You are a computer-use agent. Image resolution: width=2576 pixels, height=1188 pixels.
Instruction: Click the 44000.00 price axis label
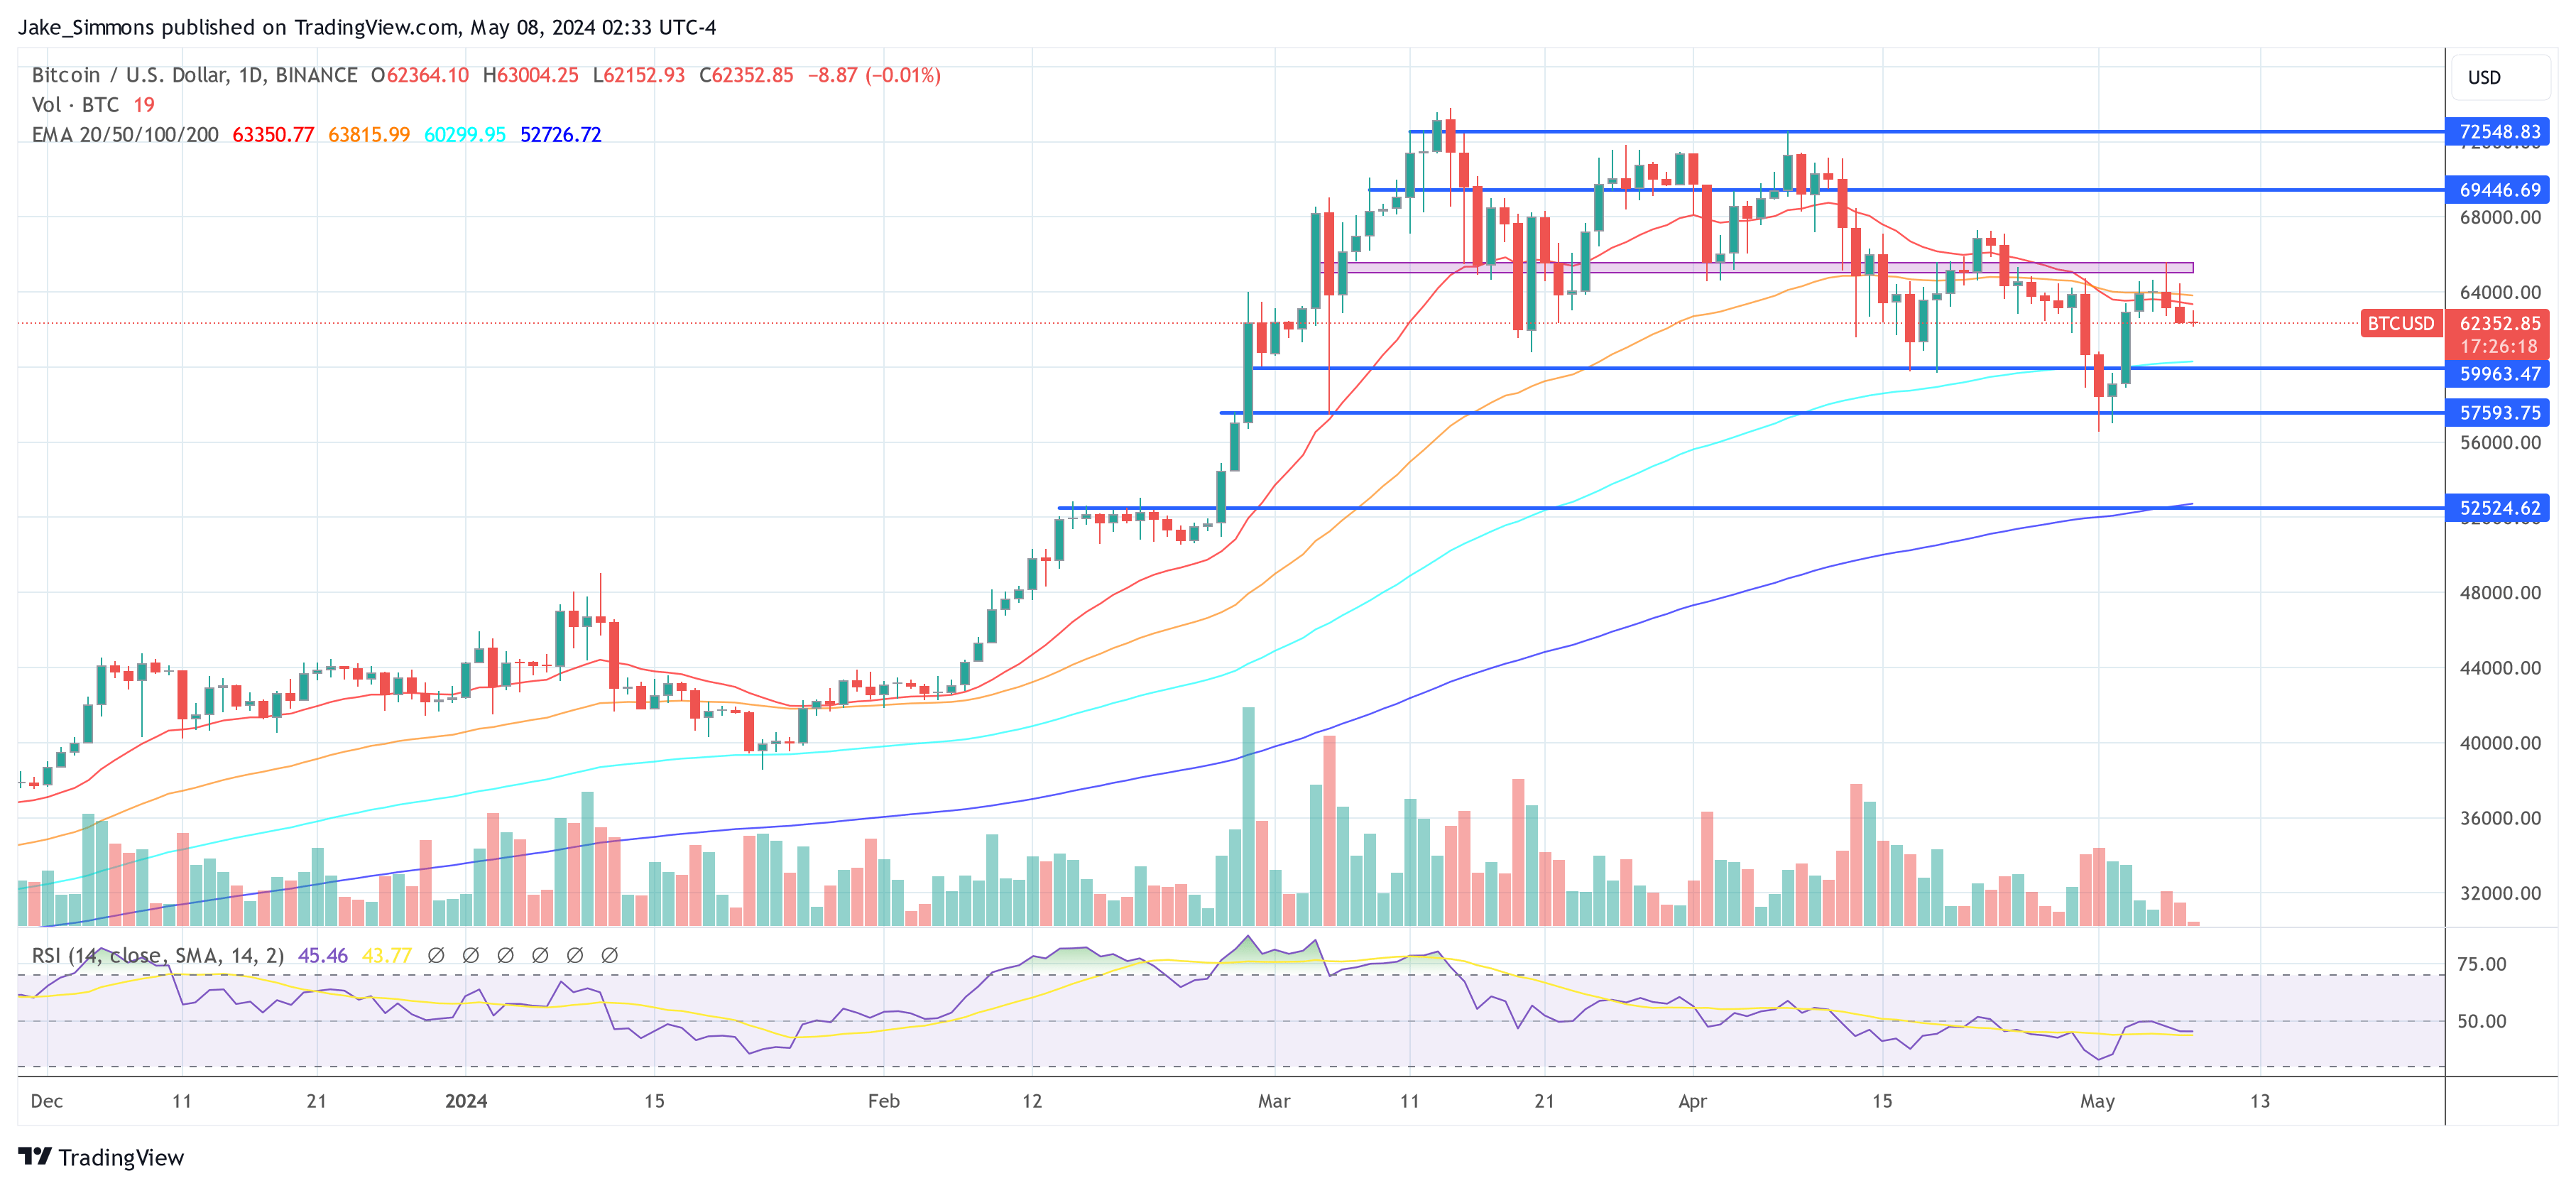click(x=2500, y=667)
